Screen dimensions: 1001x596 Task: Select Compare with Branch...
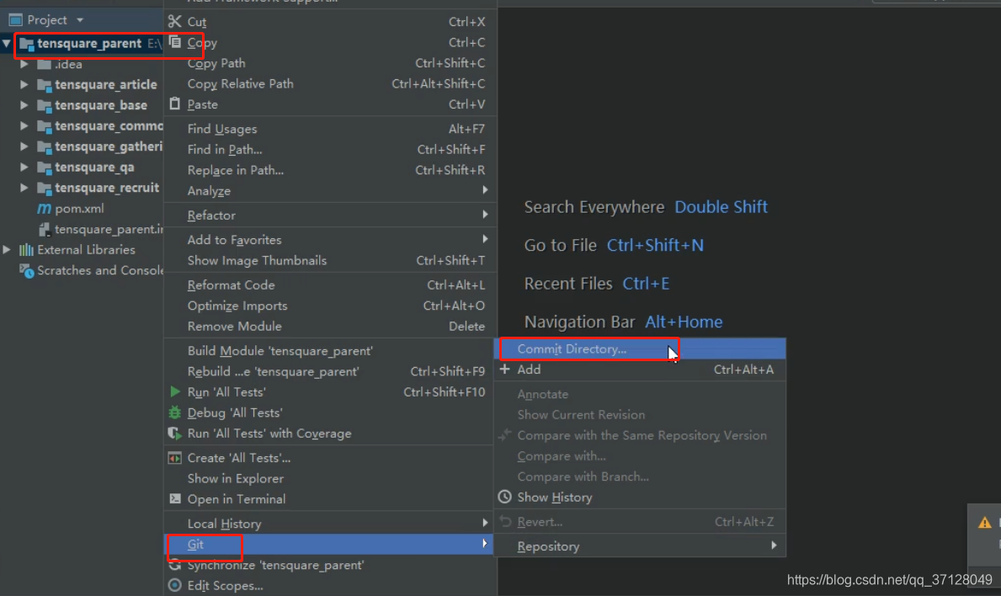click(640, 476)
